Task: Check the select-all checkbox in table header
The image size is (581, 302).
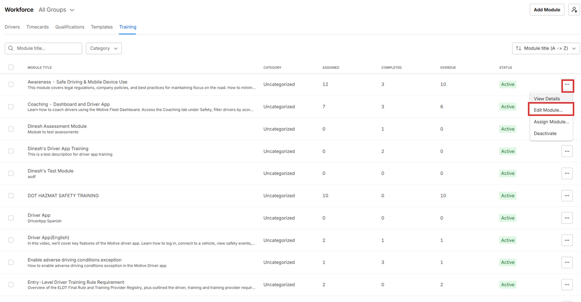Action: [x=11, y=68]
